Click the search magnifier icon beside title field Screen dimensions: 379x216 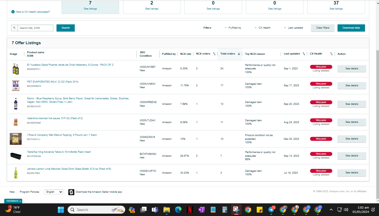[15, 28]
